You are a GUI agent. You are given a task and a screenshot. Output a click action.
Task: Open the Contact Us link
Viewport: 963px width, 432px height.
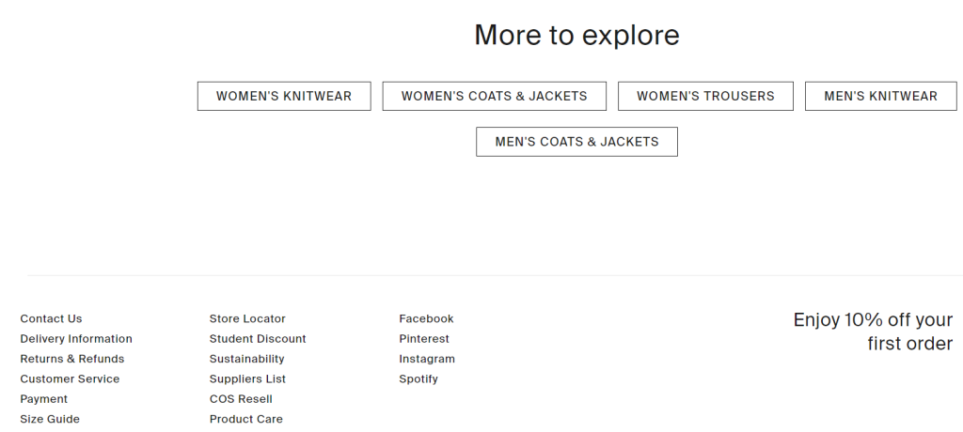tap(51, 318)
